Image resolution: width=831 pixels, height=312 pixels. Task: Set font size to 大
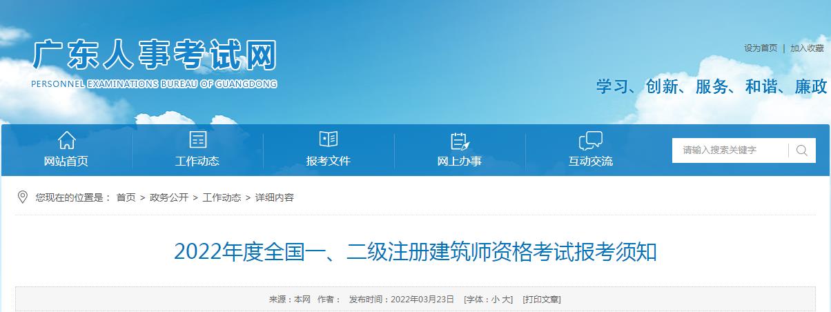(x=507, y=300)
